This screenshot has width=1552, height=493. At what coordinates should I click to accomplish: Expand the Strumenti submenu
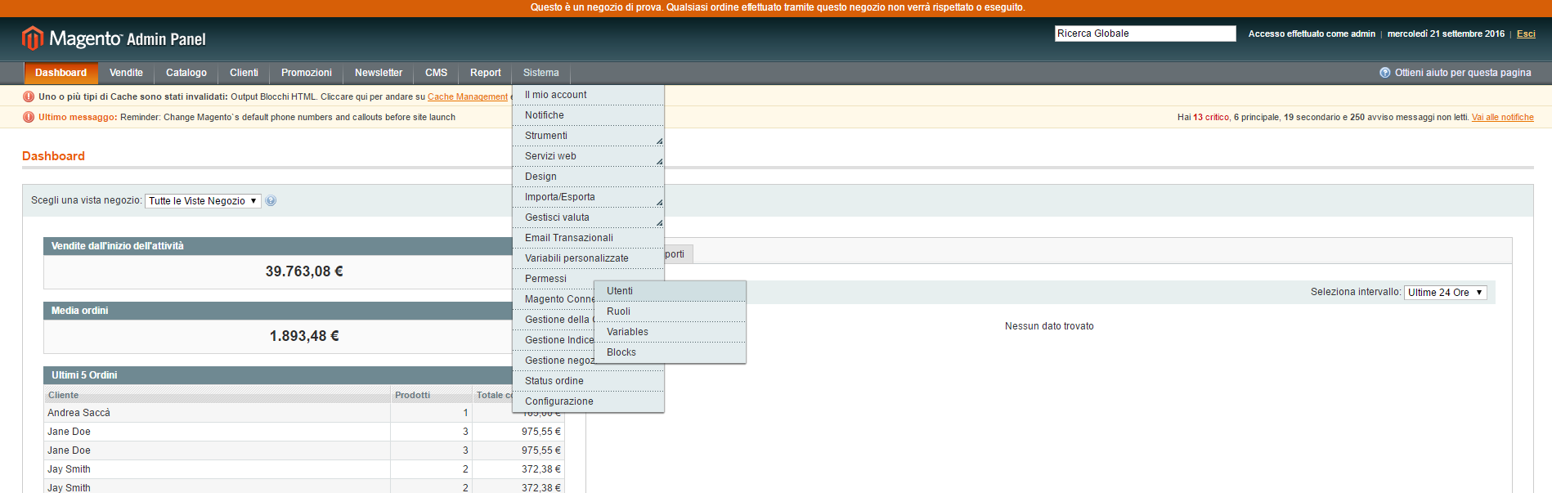588,136
